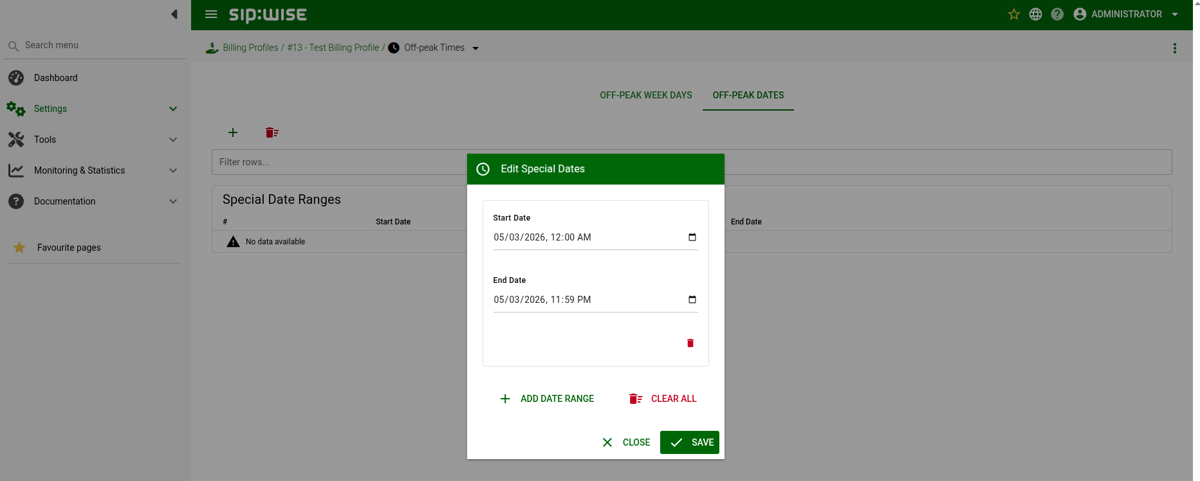
Task: Click the favourites star icon in header
Action: 1013,14
